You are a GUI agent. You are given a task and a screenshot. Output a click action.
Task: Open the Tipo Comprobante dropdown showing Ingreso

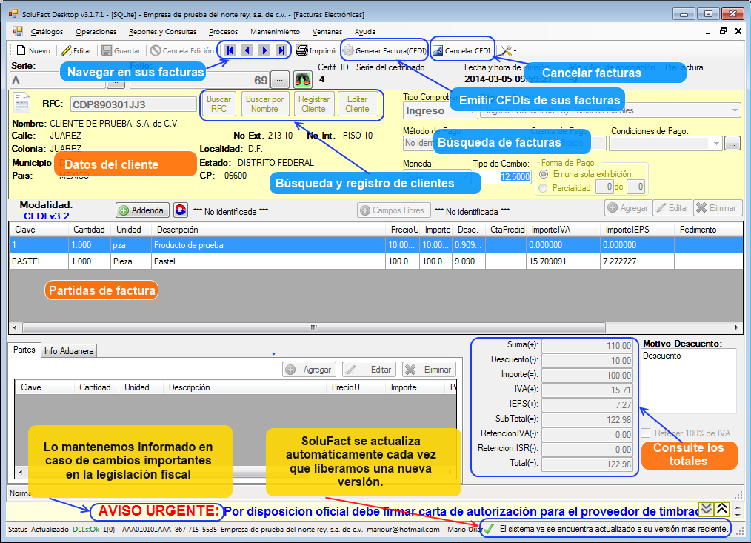(x=440, y=110)
